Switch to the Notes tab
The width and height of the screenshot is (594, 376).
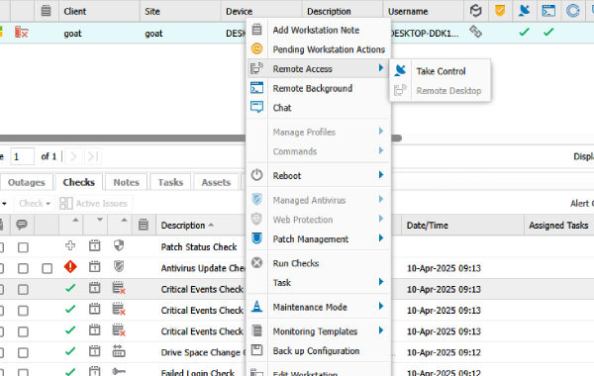[126, 182]
